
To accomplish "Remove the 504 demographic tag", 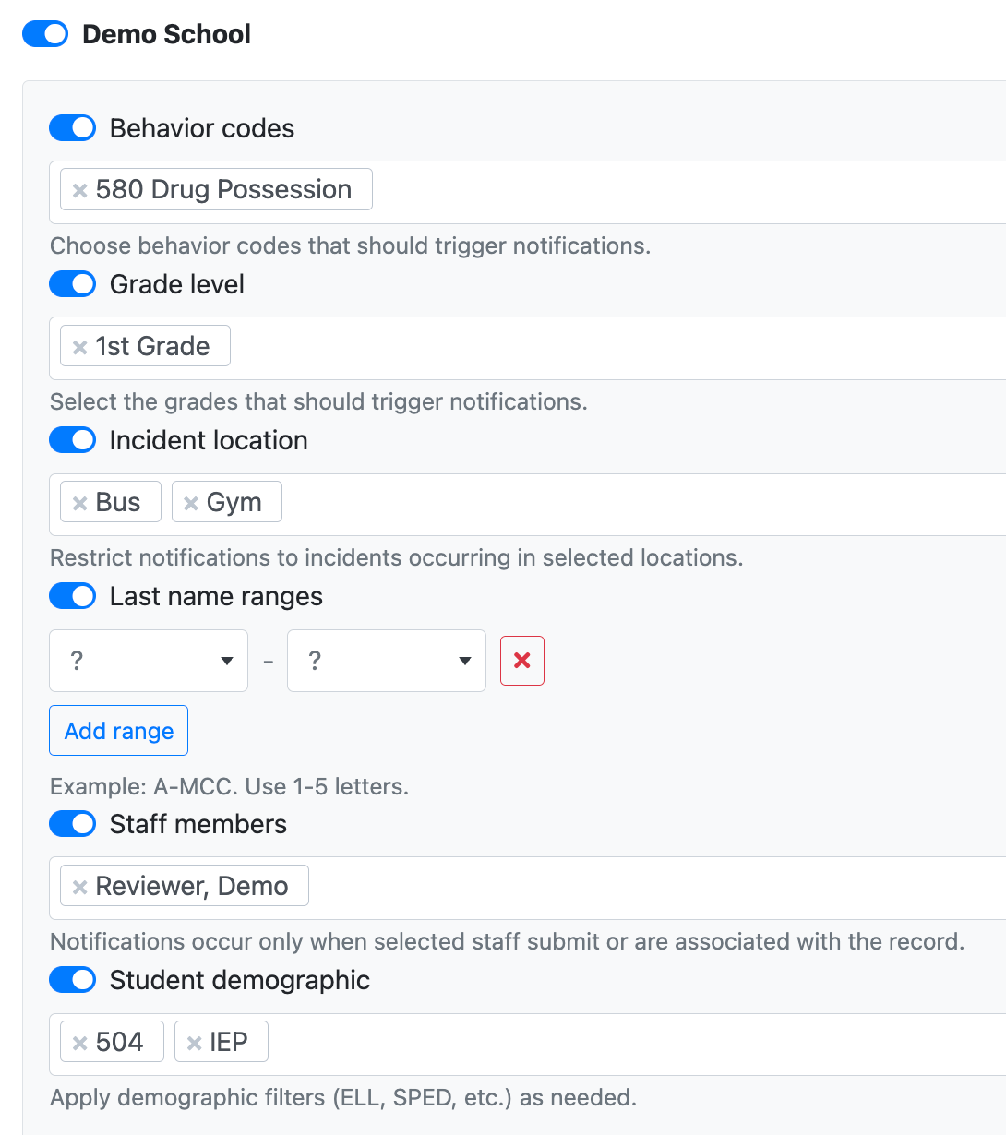I will tap(80, 1043).
